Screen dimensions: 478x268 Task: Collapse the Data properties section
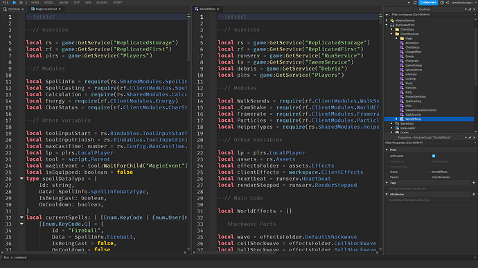tap(387, 150)
